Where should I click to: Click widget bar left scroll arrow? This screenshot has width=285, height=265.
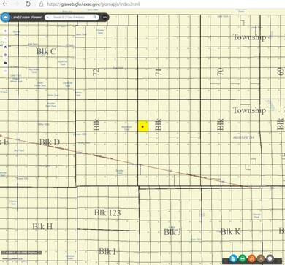tap(225, 261)
